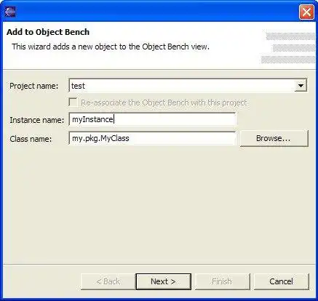Open the Browse... class selector

tap(274, 138)
